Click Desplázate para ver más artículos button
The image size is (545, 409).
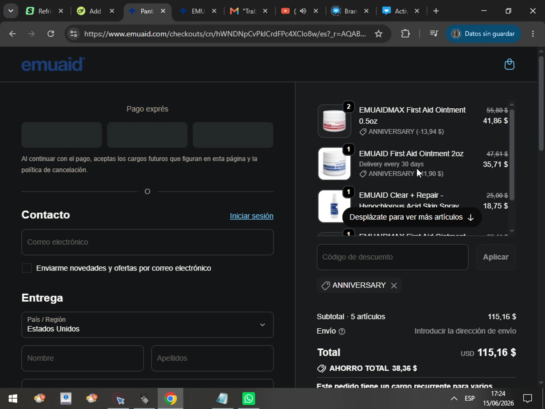412,217
